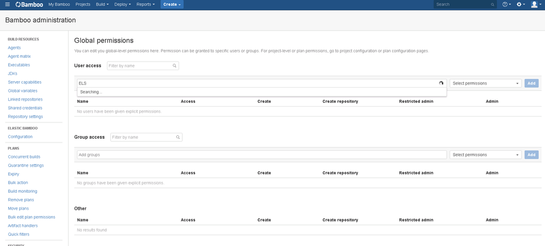Click the Add button for users
Screen dimensions: 545x246
(x=531, y=83)
